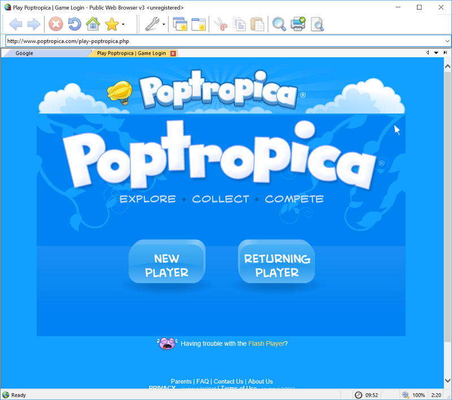The height and width of the screenshot is (400, 452).
Task: Click the NEW PLAYER button
Action: click(x=167, y=262)
